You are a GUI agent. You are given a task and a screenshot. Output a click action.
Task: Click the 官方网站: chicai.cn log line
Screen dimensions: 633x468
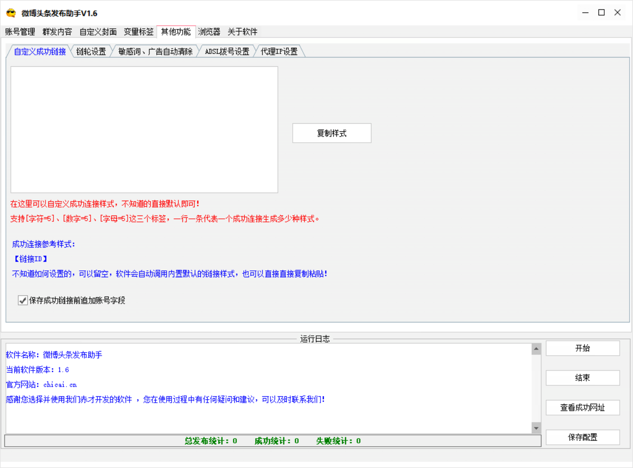click(42, 384)
